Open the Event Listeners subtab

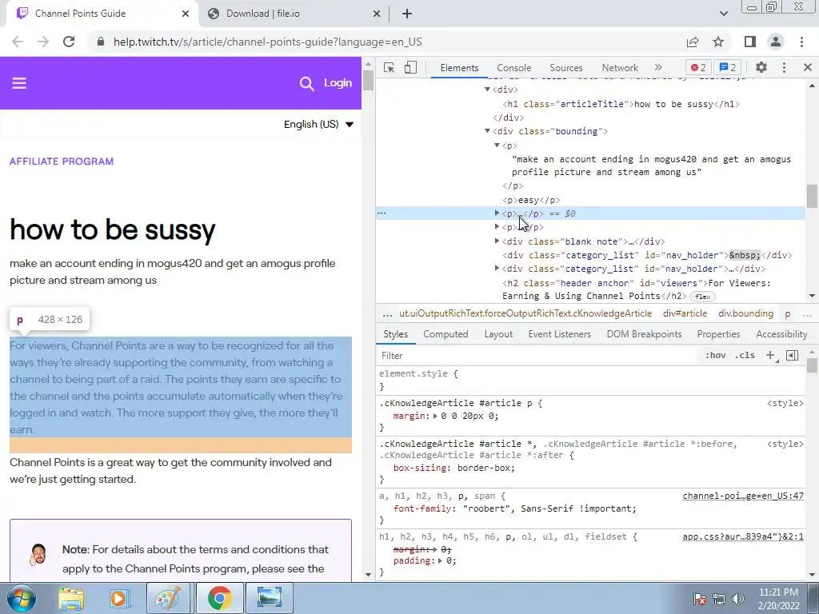[559, 334]
